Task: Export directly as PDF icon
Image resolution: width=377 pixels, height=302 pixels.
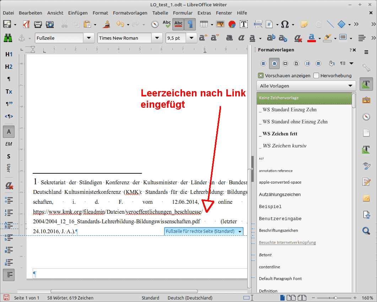Action: [26, 24]
